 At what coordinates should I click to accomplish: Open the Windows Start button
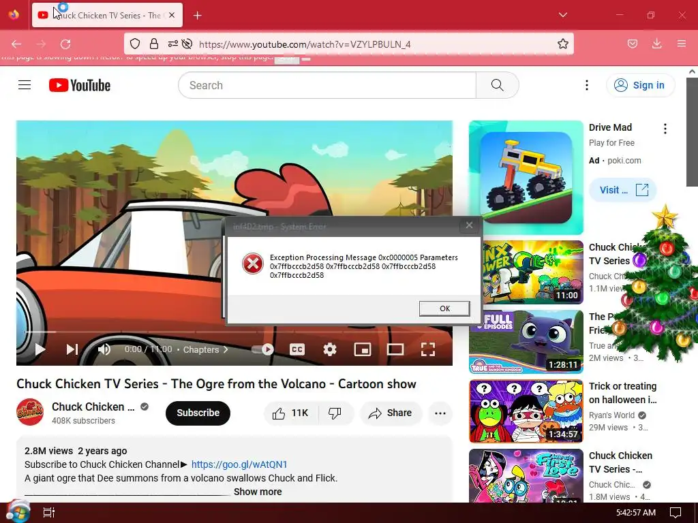coord(18,512)
